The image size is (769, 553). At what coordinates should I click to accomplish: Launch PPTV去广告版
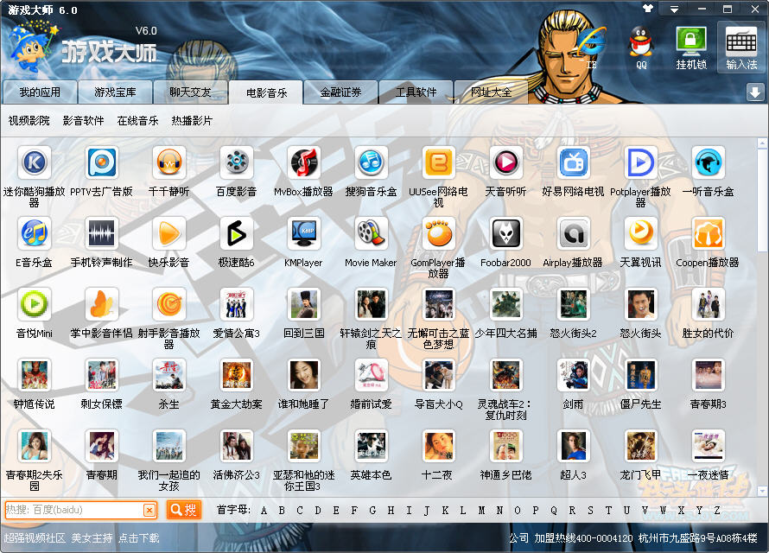pyautogui.click(x=101, y=162)
